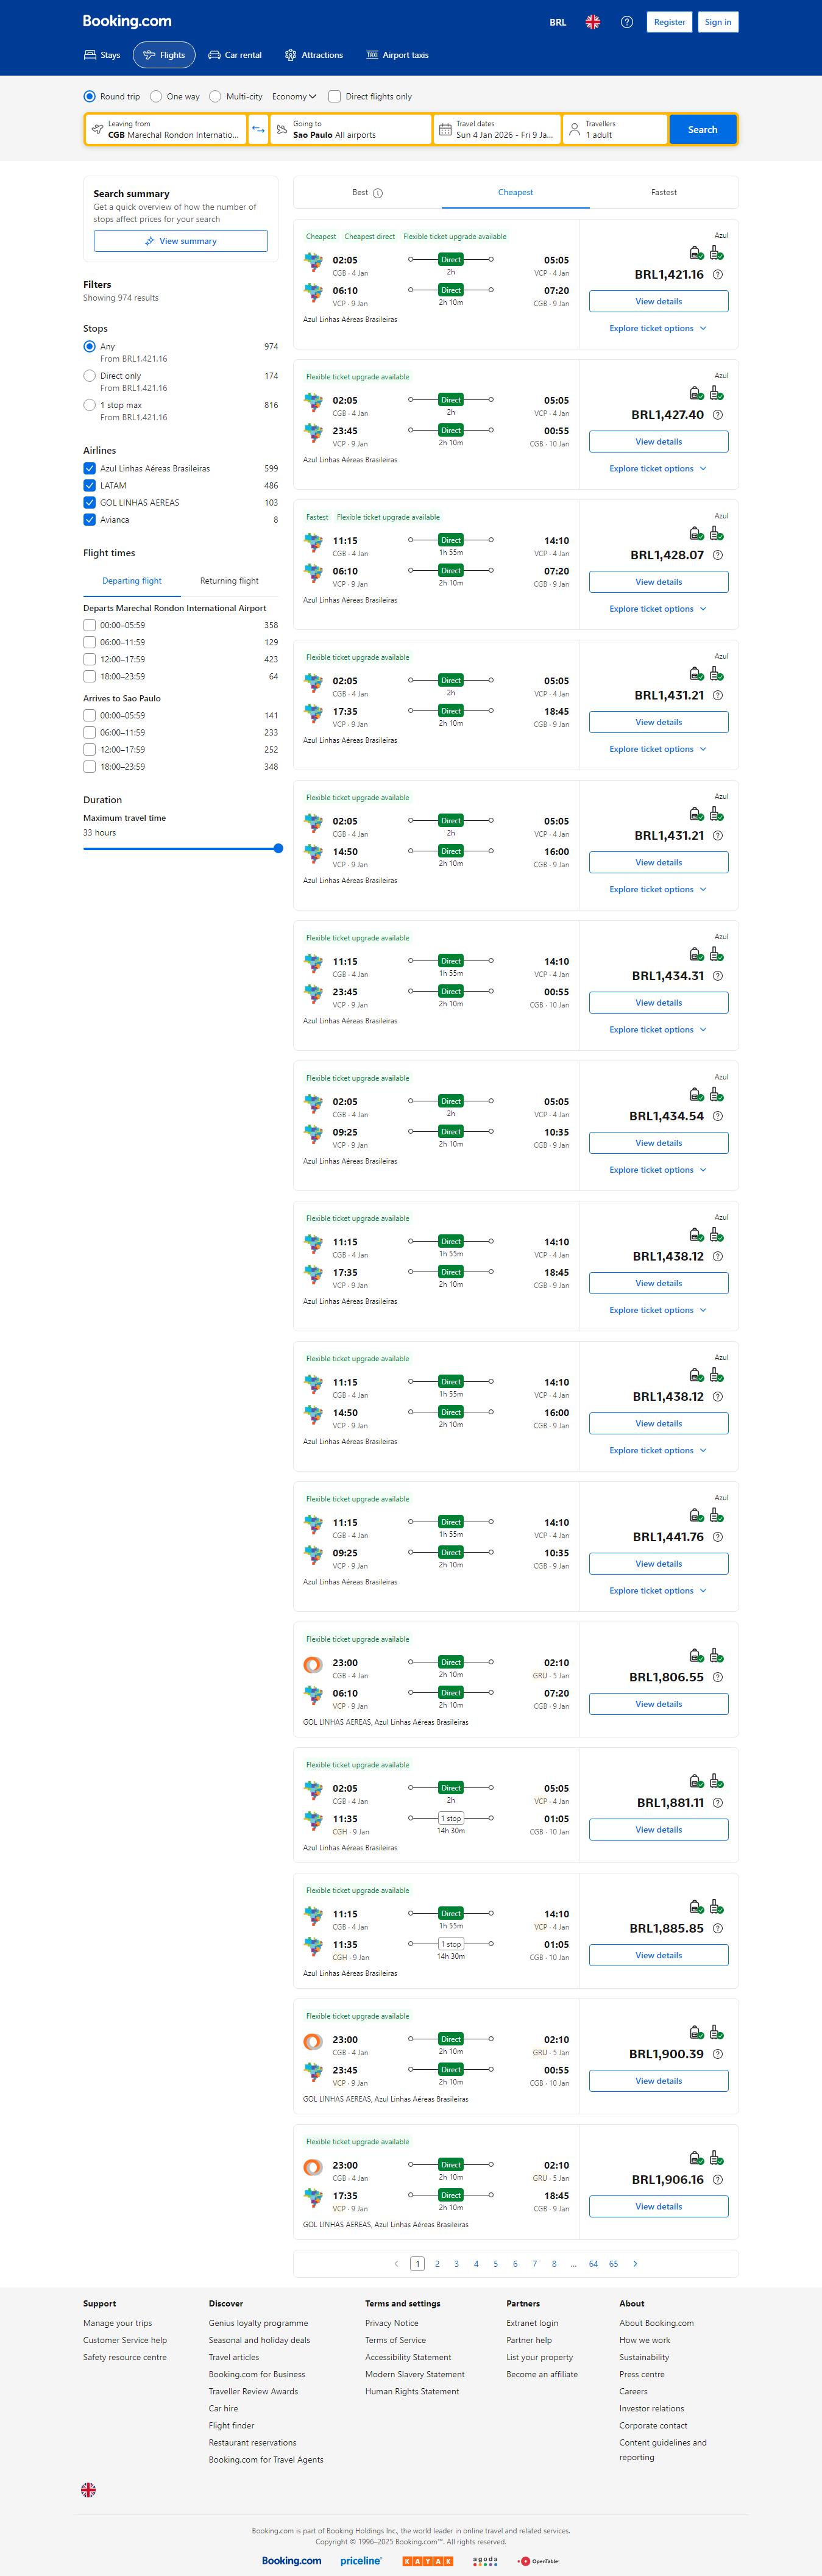Click the View summary button
822x2576 pixels.
coord(181,241)
